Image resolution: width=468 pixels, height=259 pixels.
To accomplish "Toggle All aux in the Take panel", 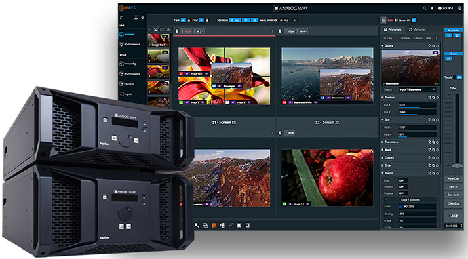I will [x=453, y=54].
